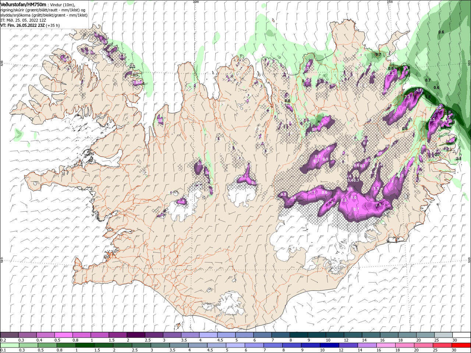
Task: Pick the lower legend swatch labeled 6
Action: (254, 345)
